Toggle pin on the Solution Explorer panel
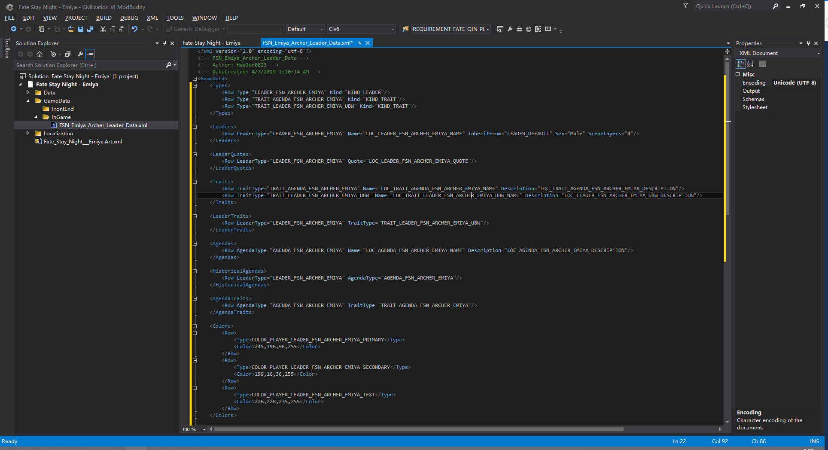The width and height of the screenshot is (828, 450). coord(164,43)
